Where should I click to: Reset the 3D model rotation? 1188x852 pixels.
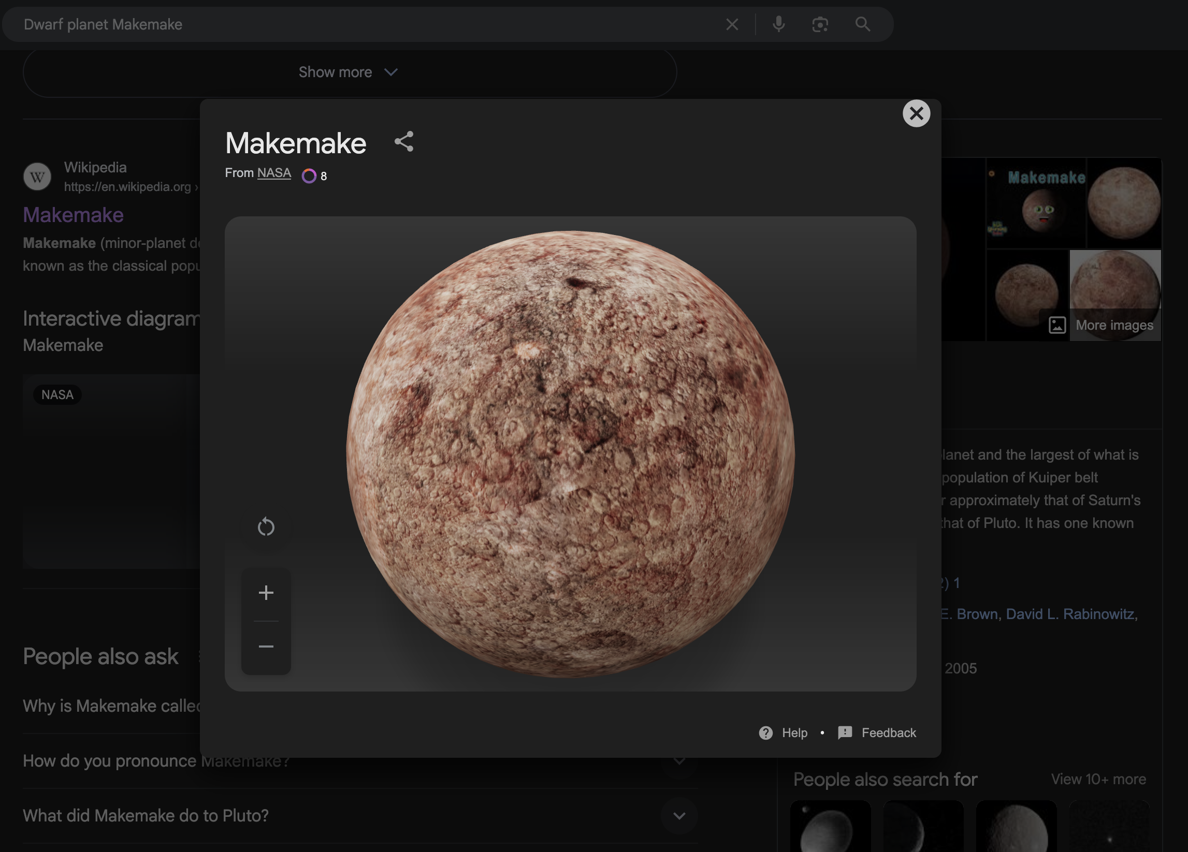(x=266, y=527)
